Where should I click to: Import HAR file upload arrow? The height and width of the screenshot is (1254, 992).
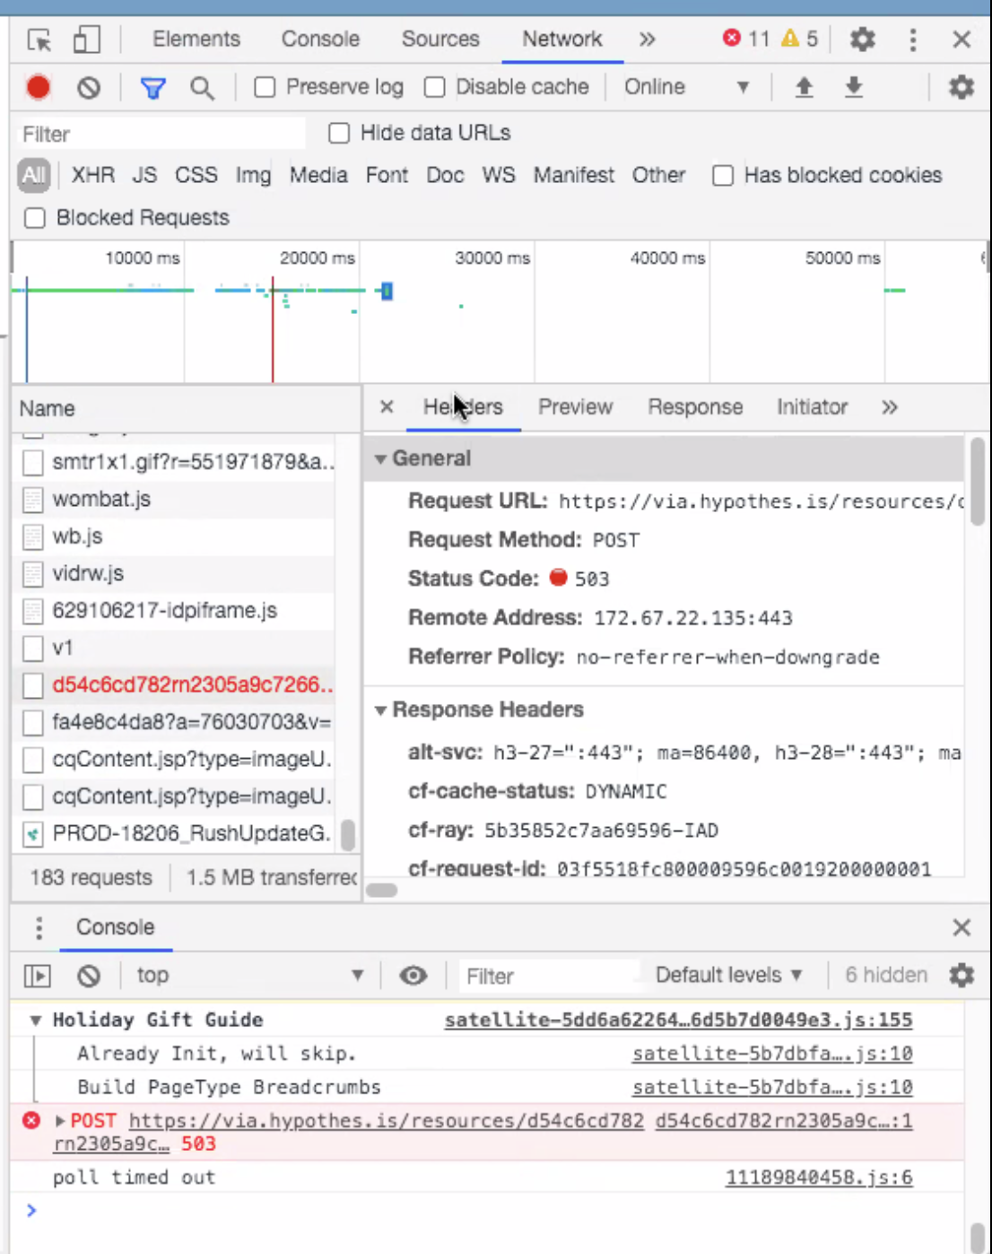804,87
